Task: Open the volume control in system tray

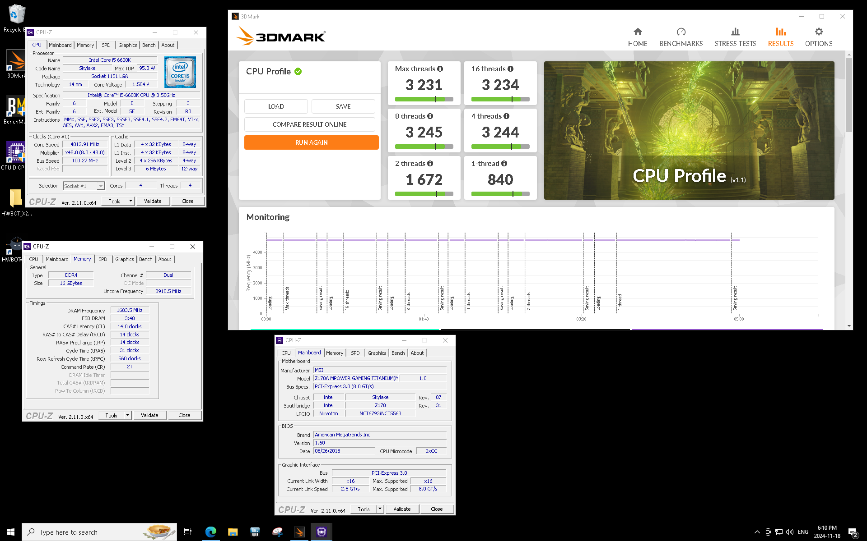Action: pos(790,532)
